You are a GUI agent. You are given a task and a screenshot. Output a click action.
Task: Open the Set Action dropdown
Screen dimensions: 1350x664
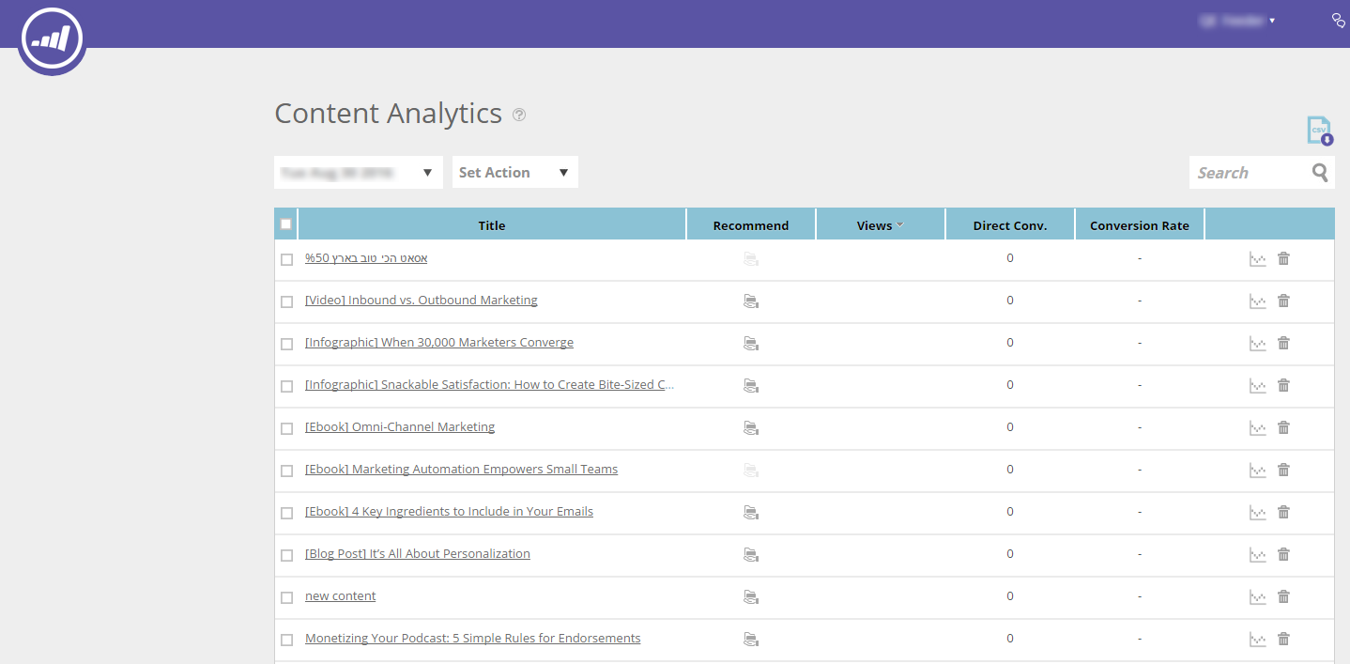pos(515,172)
